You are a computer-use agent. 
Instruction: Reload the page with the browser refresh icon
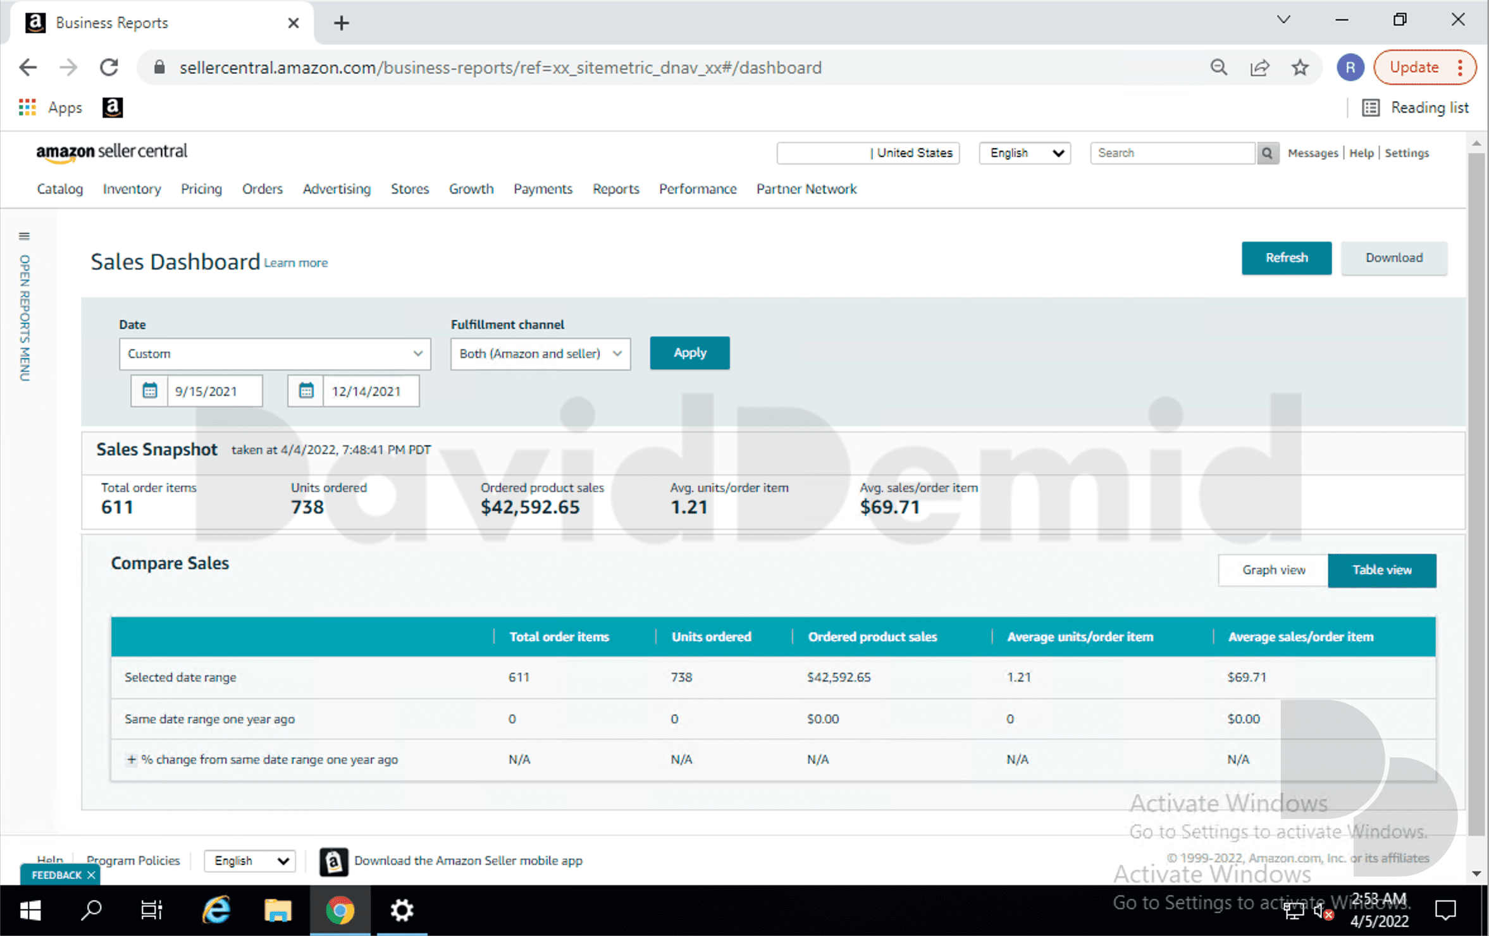pos(109,68)
